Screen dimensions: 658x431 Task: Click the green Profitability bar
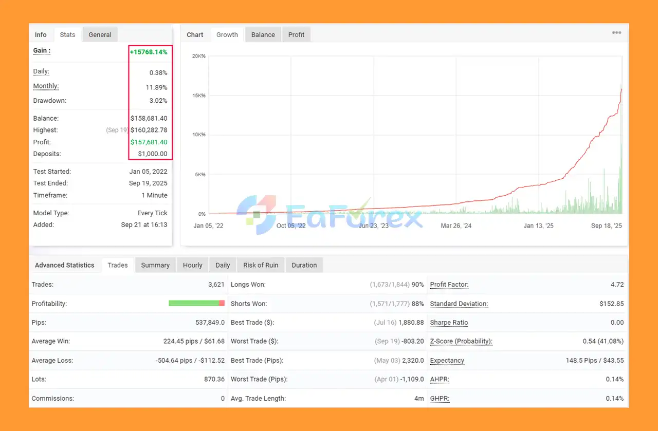click(193, 304)
